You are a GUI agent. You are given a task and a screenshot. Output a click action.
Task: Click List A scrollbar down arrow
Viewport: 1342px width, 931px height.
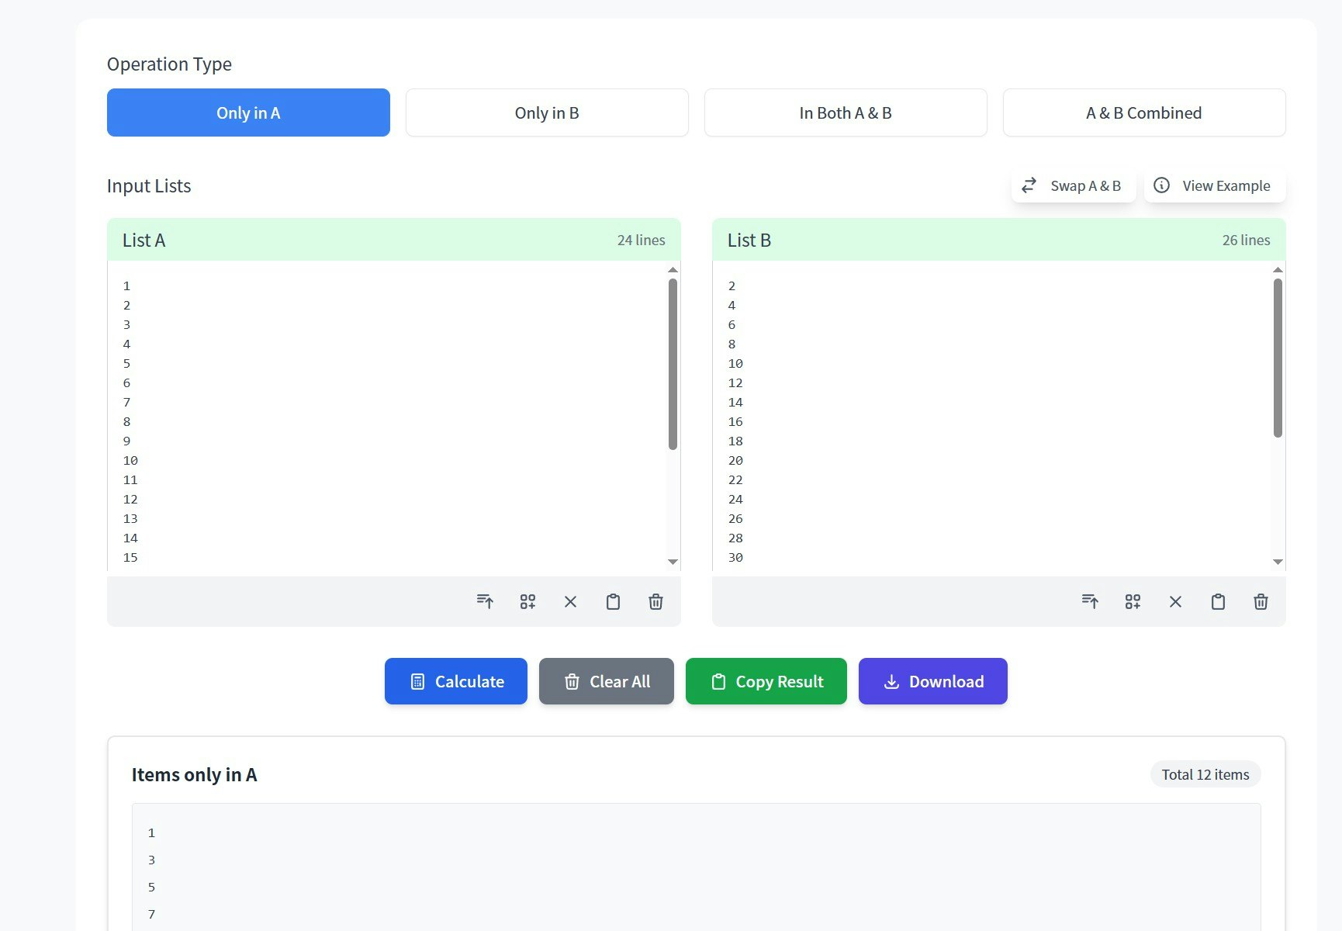[673, 562]
